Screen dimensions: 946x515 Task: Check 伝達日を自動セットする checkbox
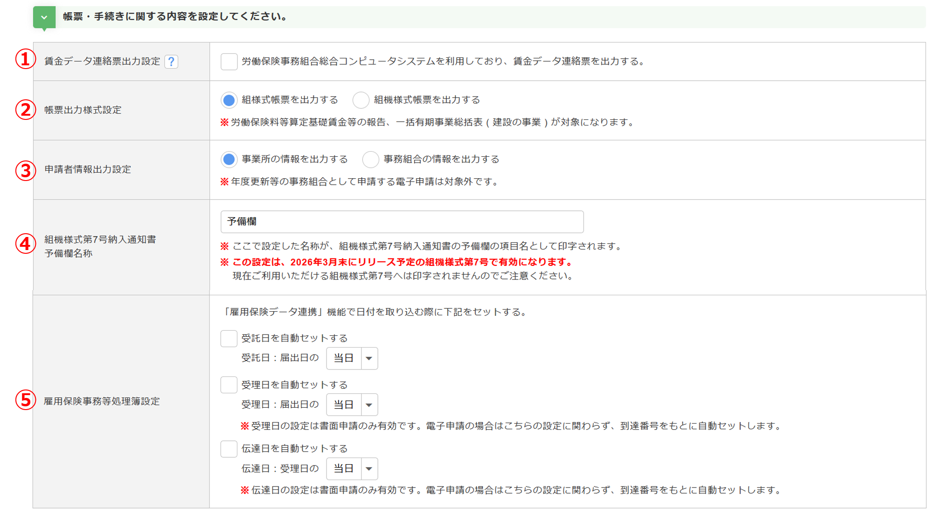tap(229, 449)
